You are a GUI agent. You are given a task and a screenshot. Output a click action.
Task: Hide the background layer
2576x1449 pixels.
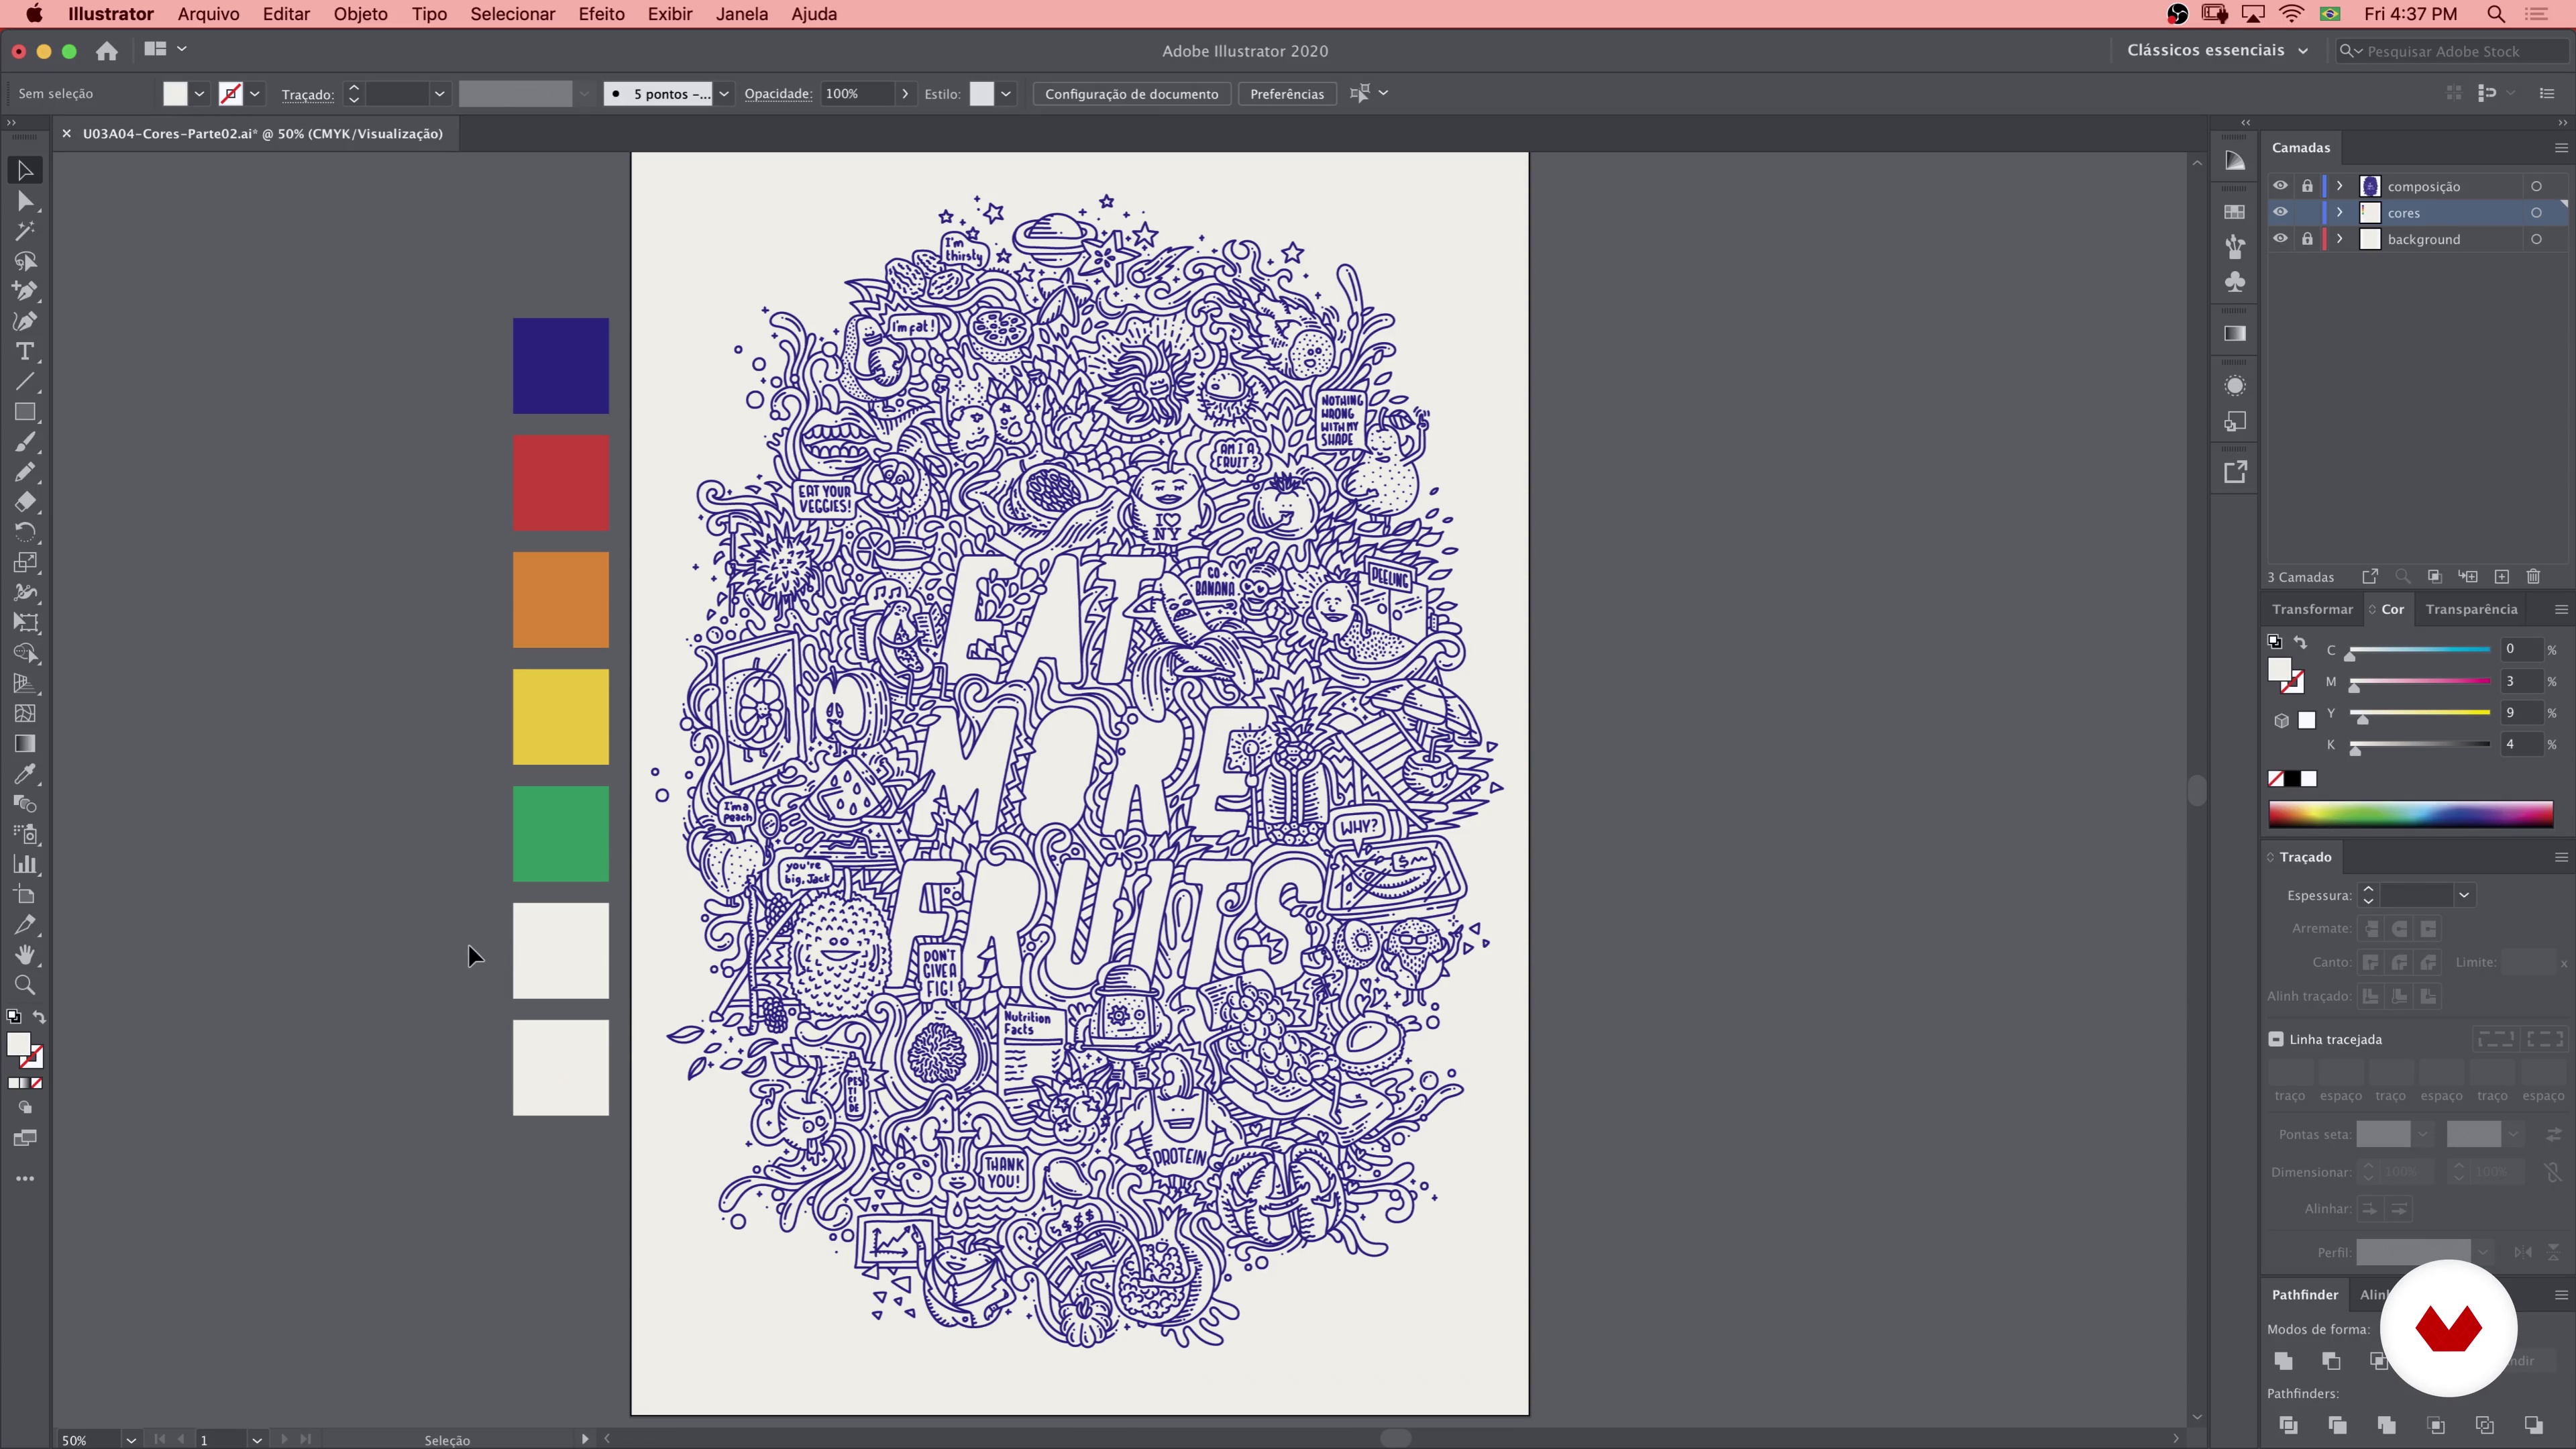pyautogui.click(x=2280, y=239)
